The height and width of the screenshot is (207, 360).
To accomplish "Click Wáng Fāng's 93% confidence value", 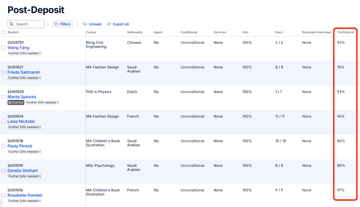I will 341,43.
